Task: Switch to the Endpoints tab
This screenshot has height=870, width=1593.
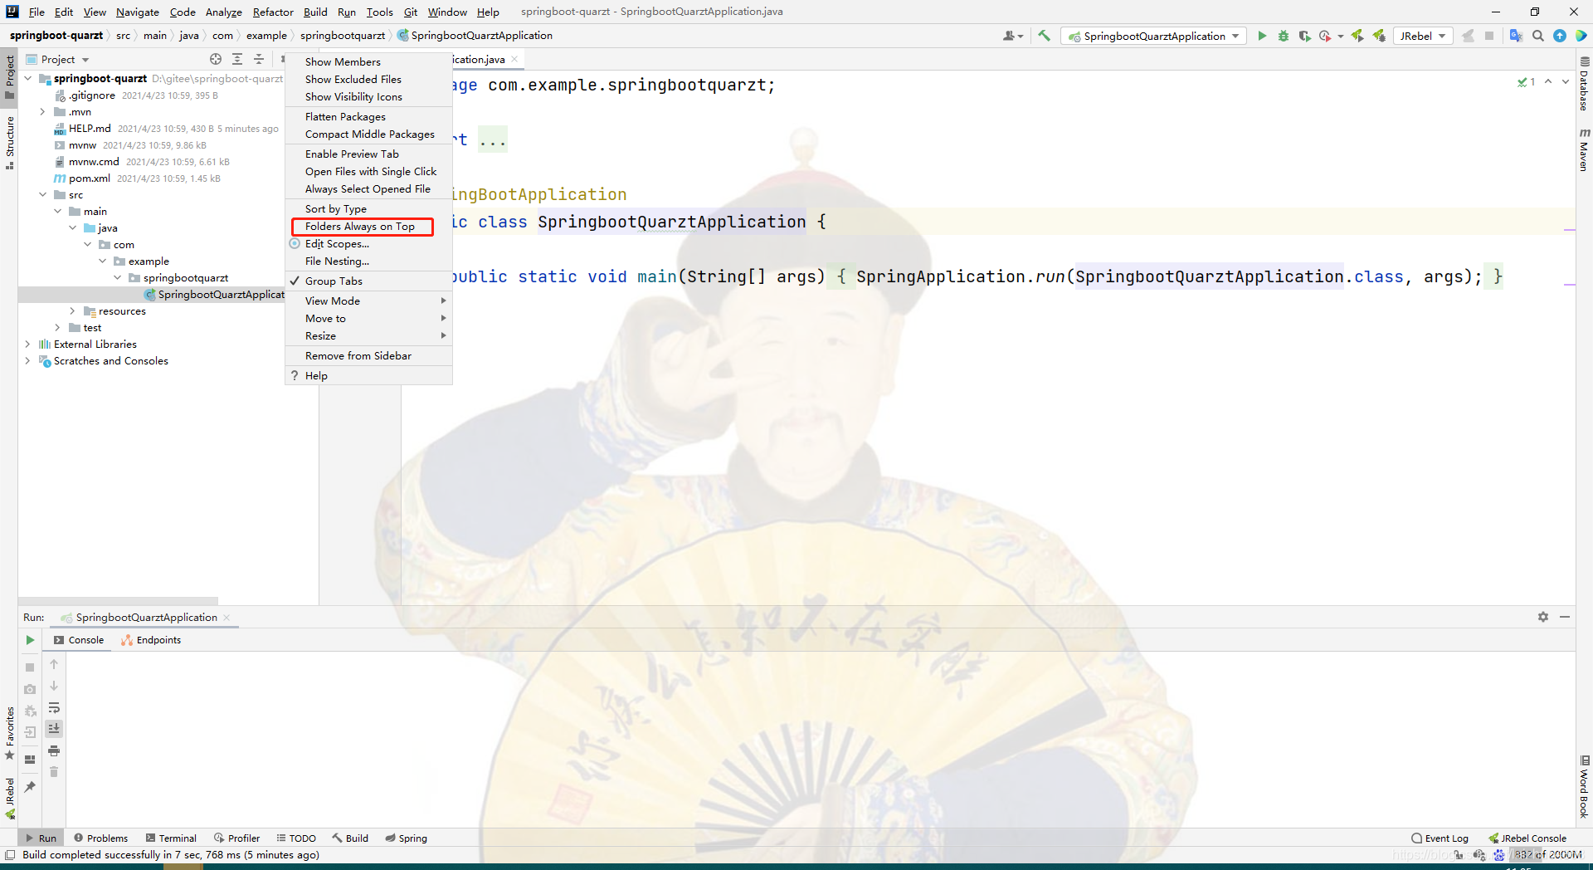Action: coord(151,640)
